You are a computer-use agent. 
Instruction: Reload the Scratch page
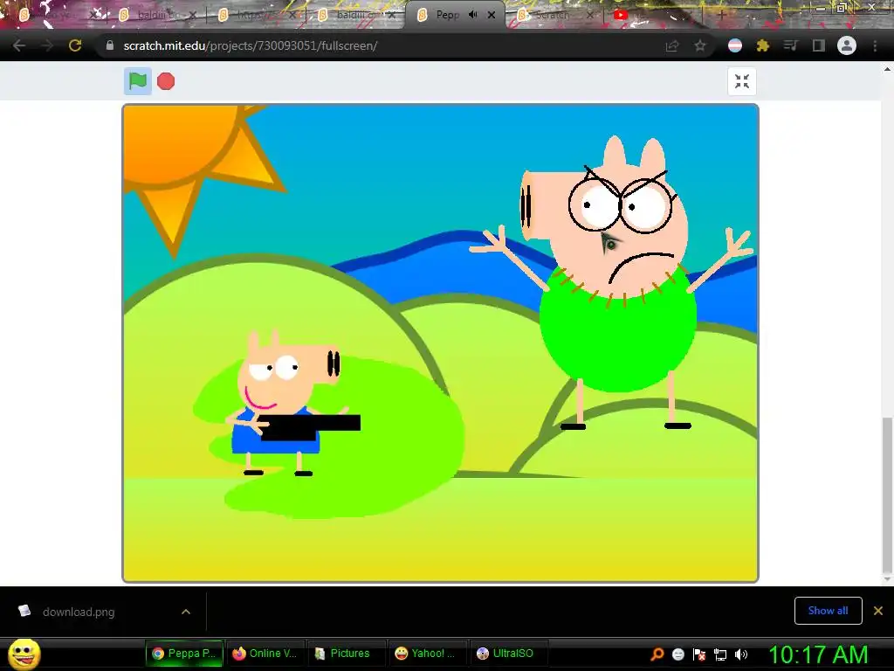click(x=75, y=45)
